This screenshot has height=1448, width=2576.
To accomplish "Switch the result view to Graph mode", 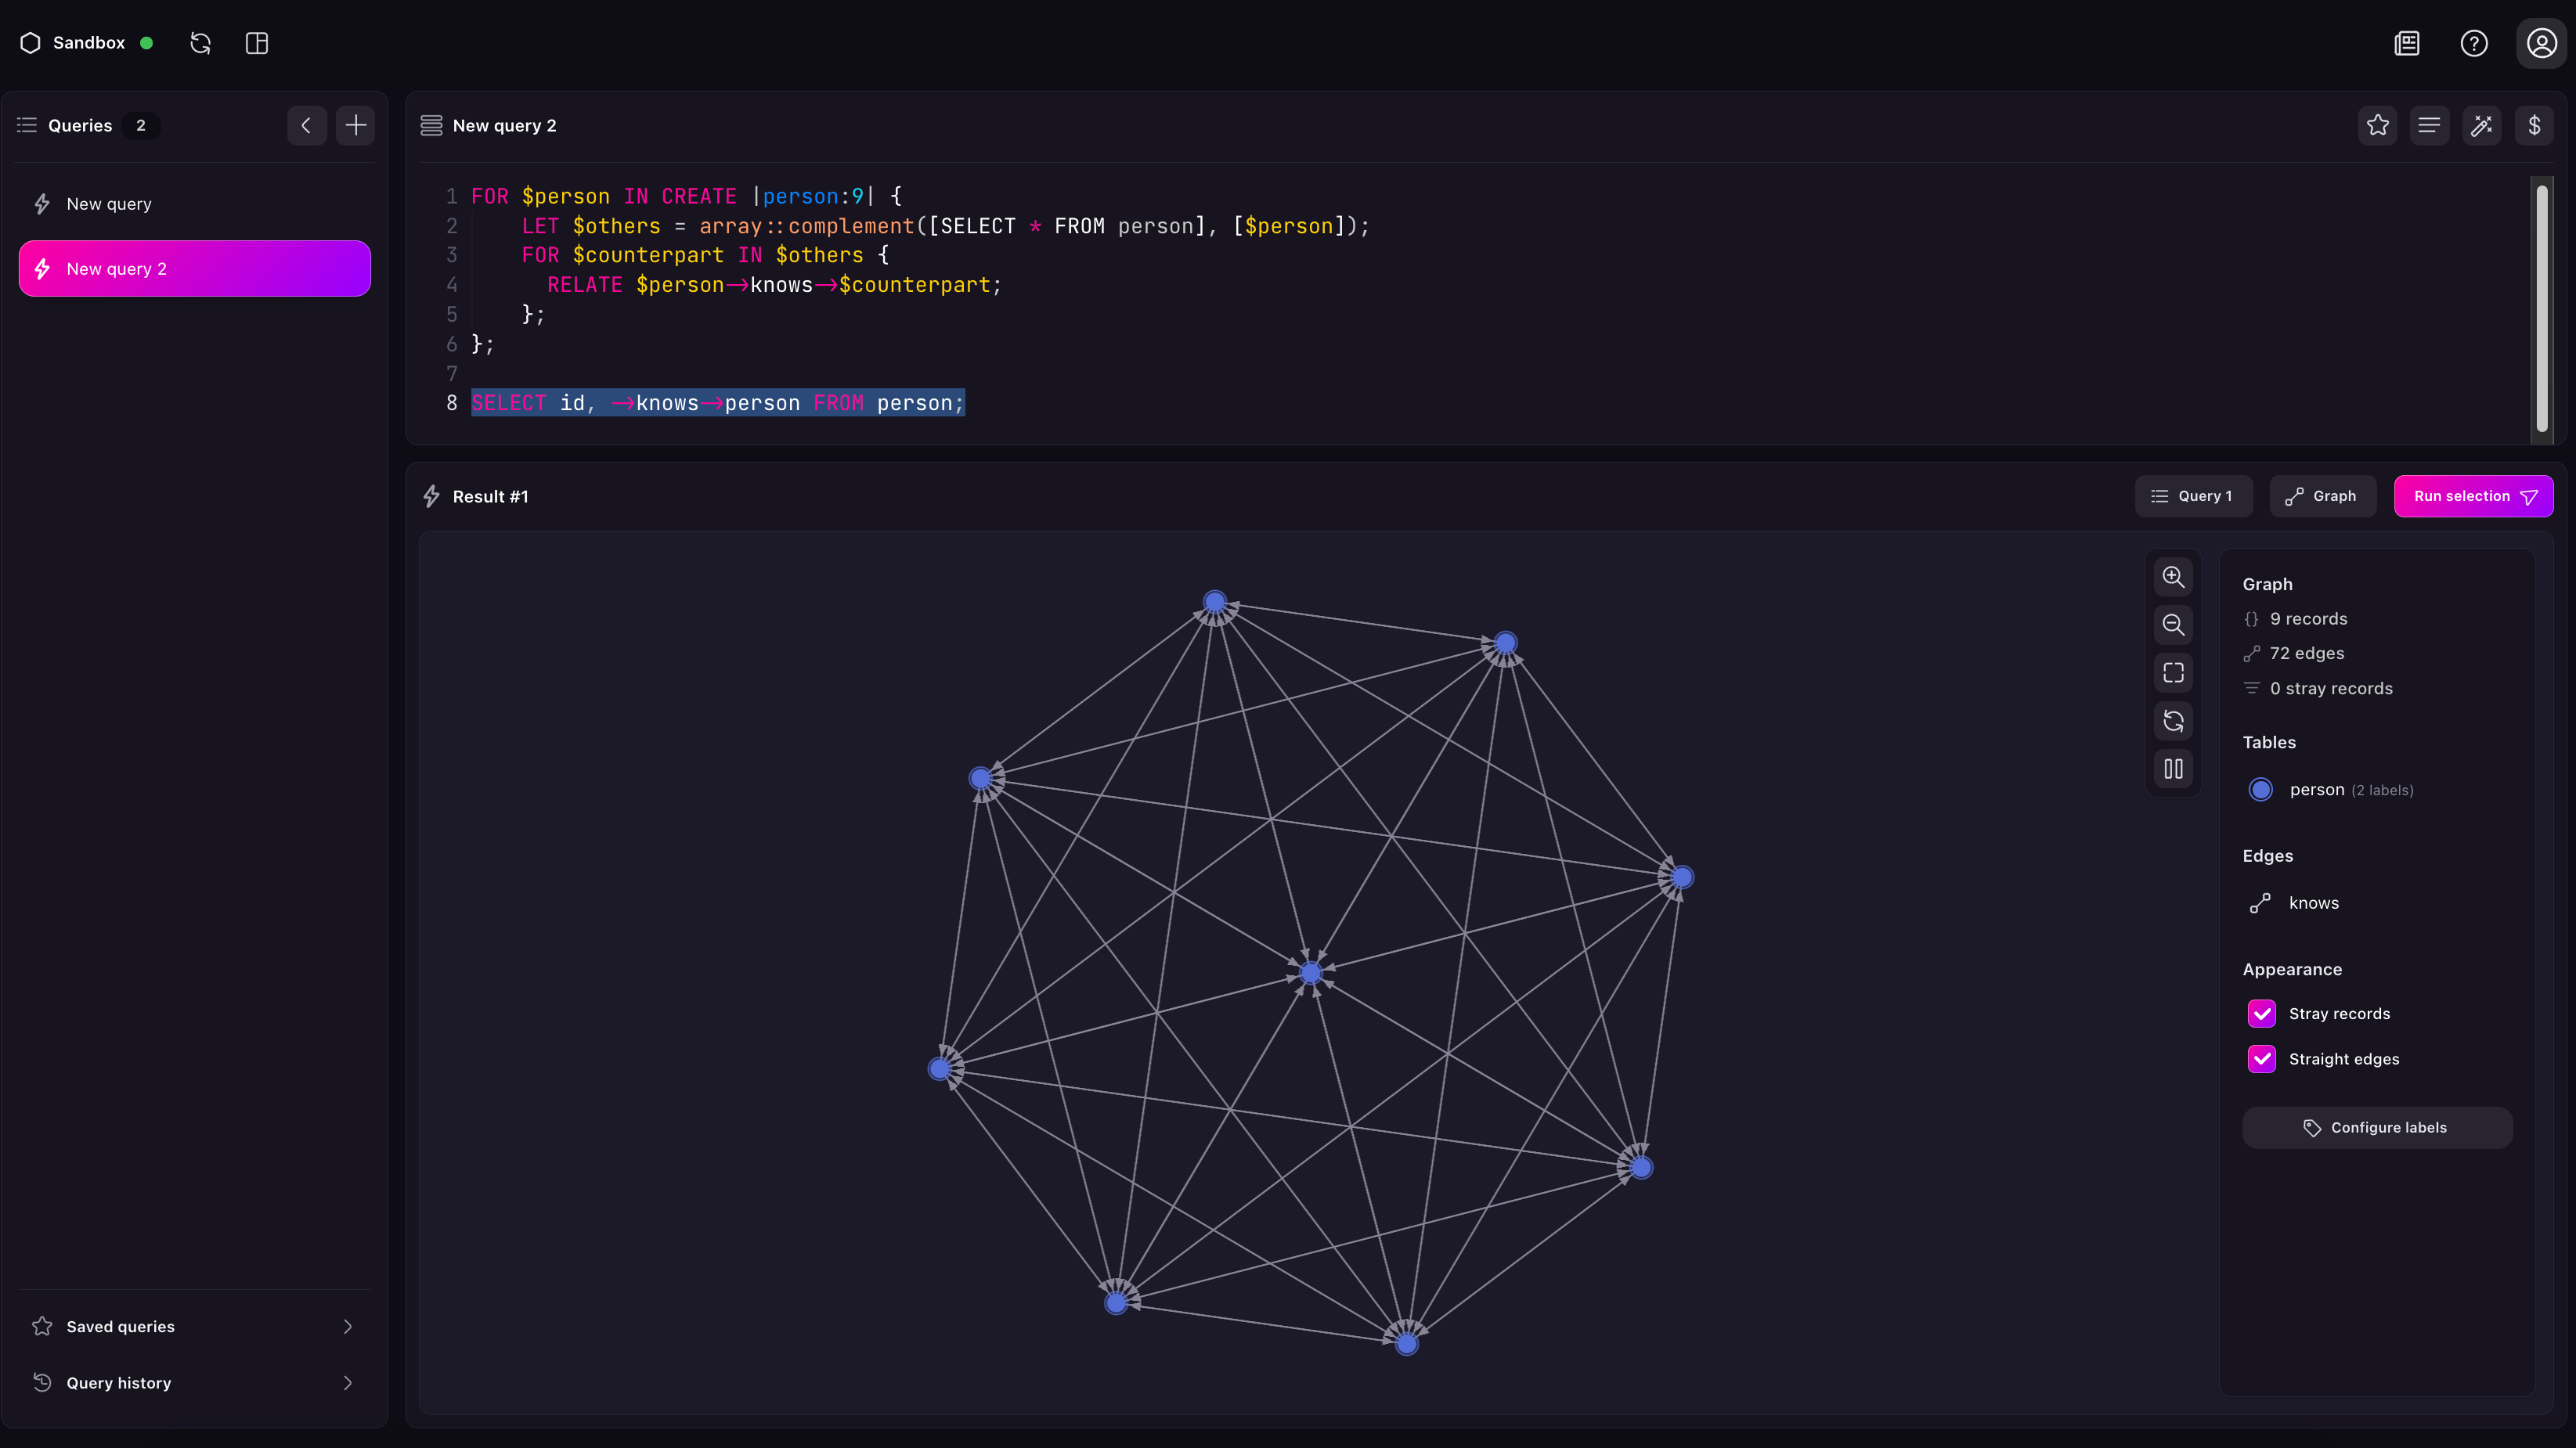I will coord(2322,495).
